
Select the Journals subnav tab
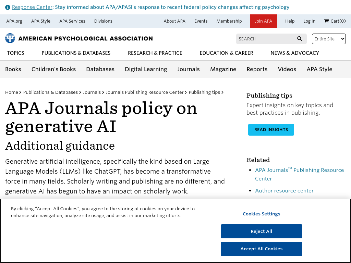click(x=189, y=69)
